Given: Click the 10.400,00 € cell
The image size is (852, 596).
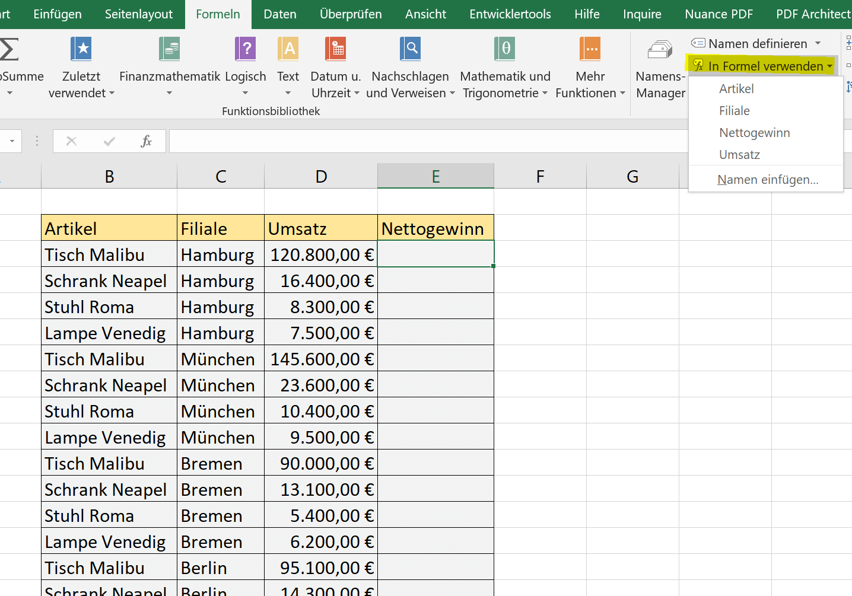Looking at the screenshot, I should pyautogui.click(x=321, y=410).
